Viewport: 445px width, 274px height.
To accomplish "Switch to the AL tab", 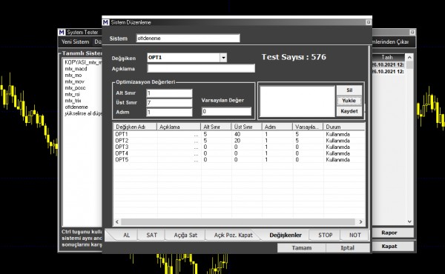I will coord(126,235).
